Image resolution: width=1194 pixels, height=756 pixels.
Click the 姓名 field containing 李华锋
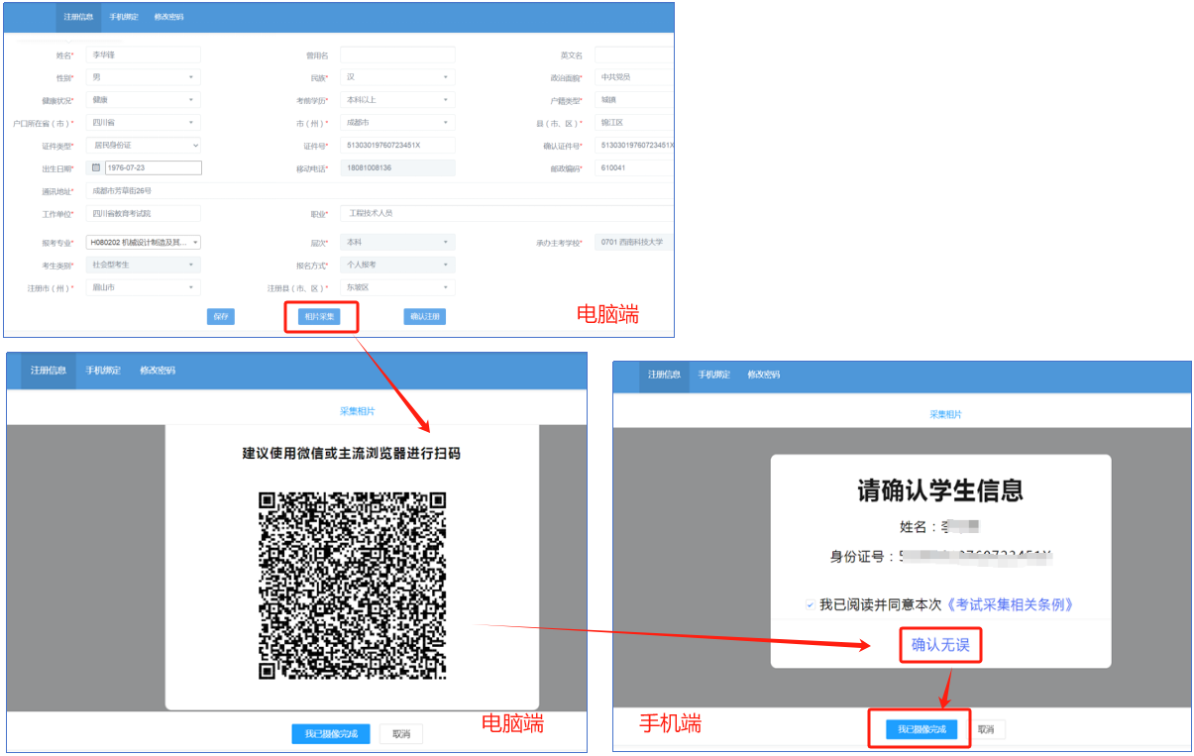pyautogui.click(x=143, y=55)
